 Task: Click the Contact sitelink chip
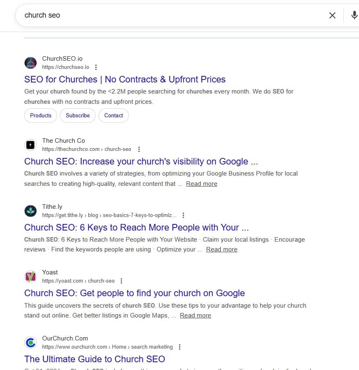click(x=114, y=116)
